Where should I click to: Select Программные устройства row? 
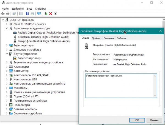click(x=30, y=101)
